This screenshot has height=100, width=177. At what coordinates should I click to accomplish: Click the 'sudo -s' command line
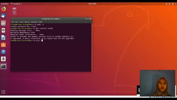click(27, 24)
